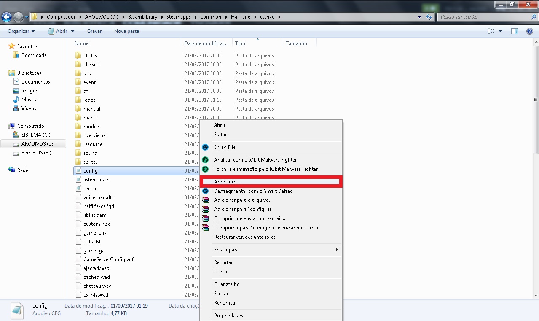Viewport: 539px width, 321px height.
Task: Open Documentos in Bibliotecas
Action: [35, 82]
